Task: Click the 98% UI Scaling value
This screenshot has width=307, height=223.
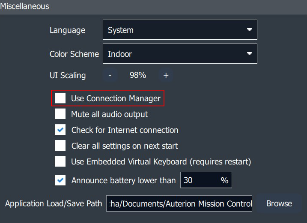Action: (138, 75)
